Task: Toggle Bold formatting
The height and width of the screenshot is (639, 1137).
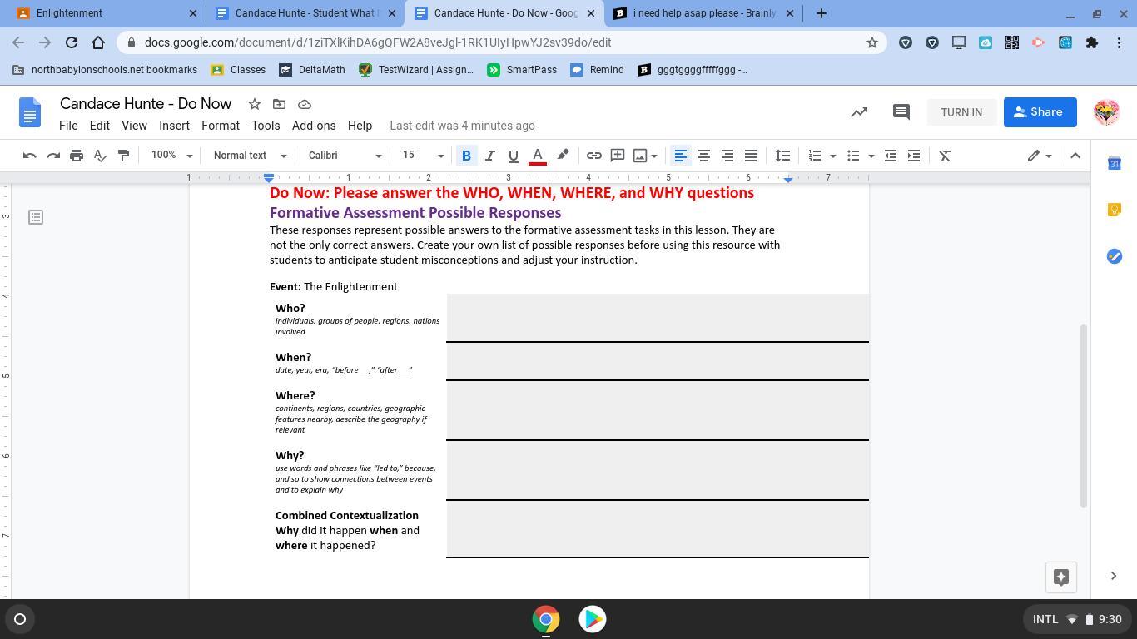Action: point(466,156)
